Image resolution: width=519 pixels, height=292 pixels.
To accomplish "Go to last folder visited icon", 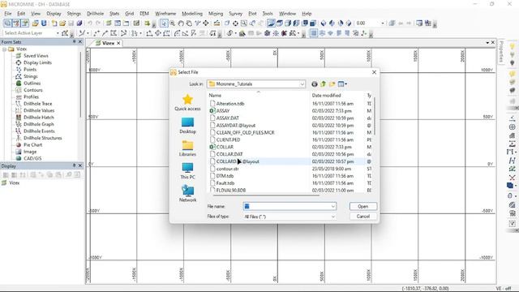I will 314,84.
